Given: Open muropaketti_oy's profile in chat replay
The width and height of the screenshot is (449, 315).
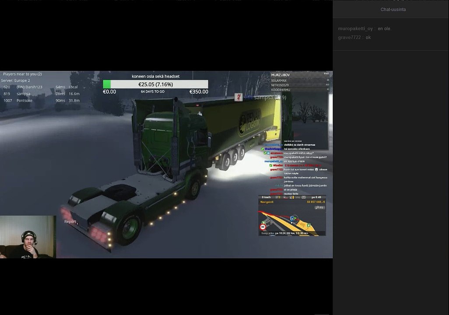Looking at the screenshot, I should (x=355, y=28).
